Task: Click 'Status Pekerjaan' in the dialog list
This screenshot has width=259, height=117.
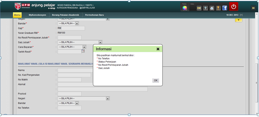Action: click(x=107, y=62)
